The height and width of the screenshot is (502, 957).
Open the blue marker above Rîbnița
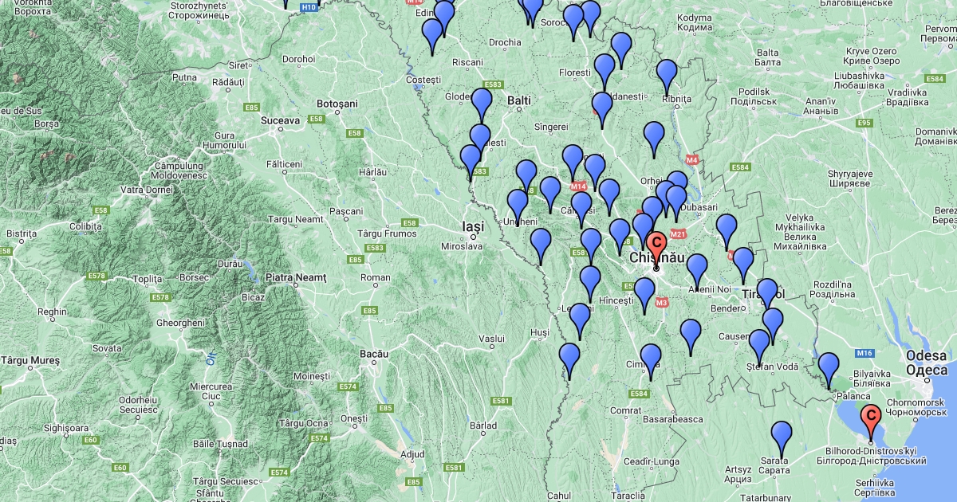click(667, 74)
